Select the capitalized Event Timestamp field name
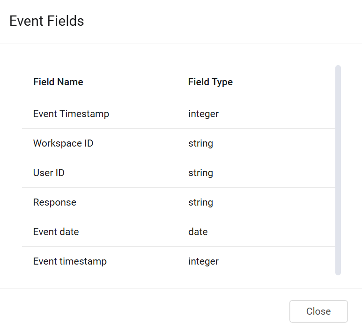The width and height of the screenshot is (362, 332). click(x=71, y=114)
